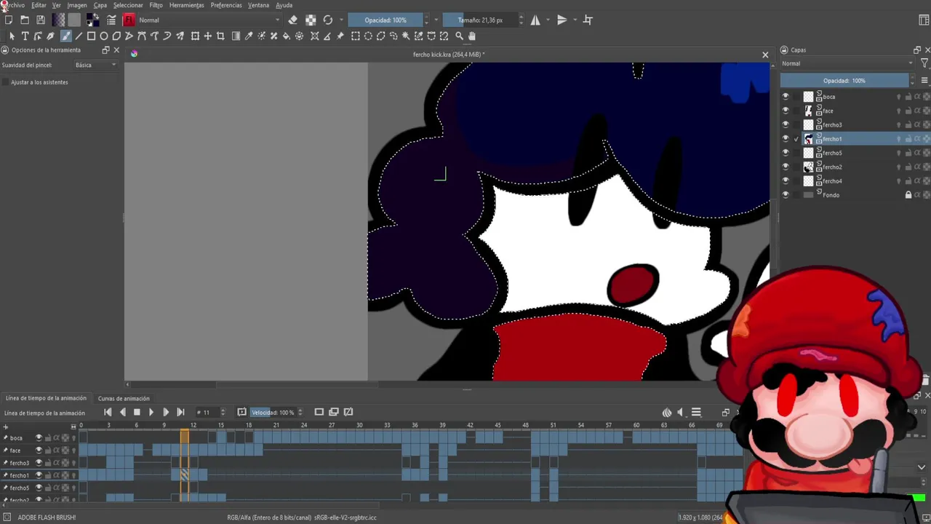931x524 pixels.
Task: Open an existing file
Action: click(25, 20)
